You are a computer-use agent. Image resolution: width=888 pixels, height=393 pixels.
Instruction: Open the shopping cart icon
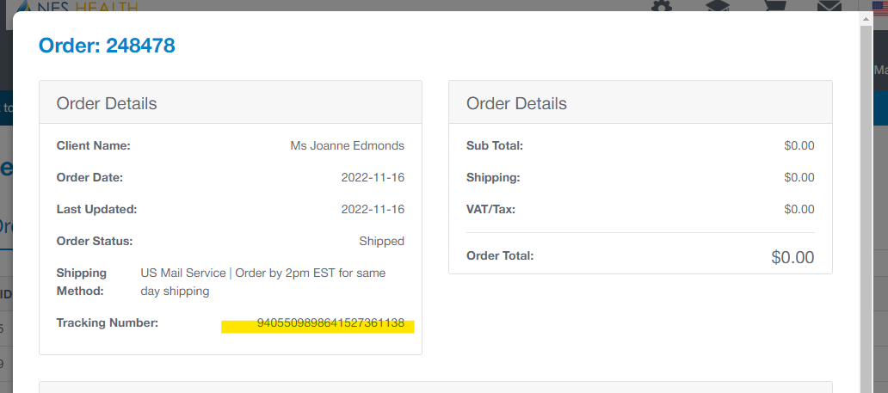[x=775, y=6]
